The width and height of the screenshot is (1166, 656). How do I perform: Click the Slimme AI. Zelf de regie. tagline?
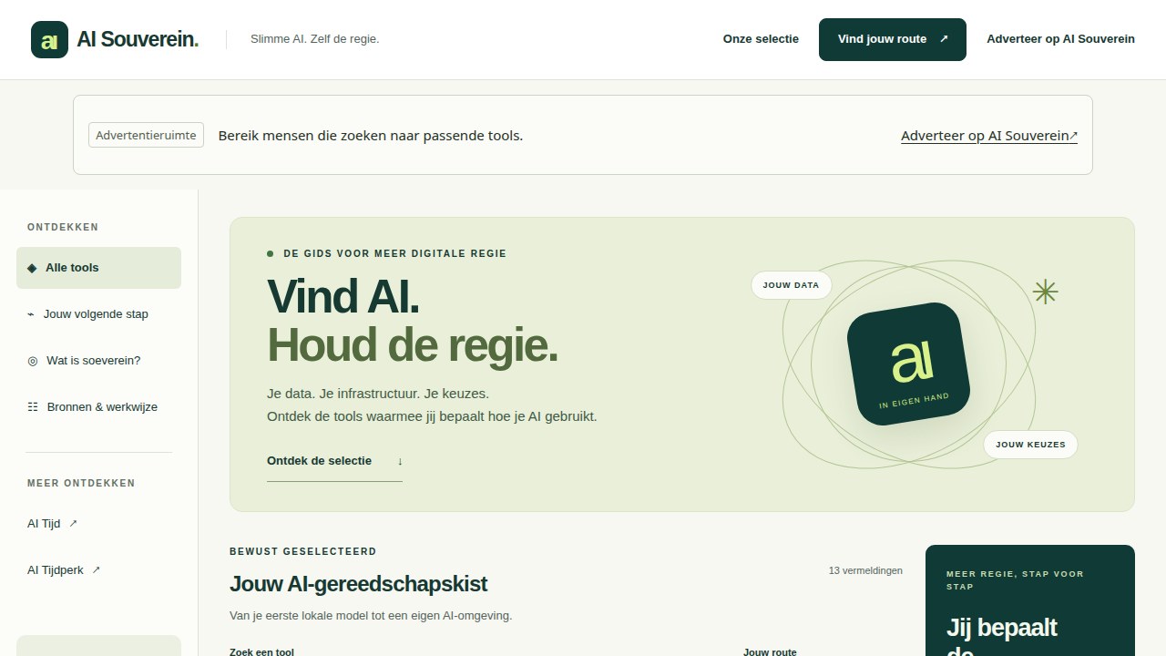[x=314, y=39]
